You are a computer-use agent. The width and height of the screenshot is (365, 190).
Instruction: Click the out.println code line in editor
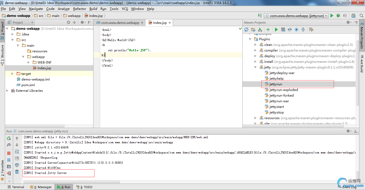(x=129, y=50)
